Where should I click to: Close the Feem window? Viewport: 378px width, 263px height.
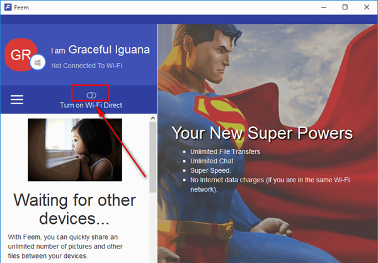(x=367, y=7)
